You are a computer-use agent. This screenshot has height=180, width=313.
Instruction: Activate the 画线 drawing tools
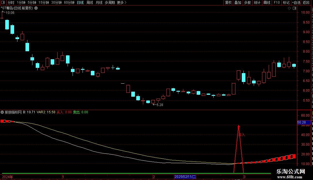pyautogui.click(x=267, y=2)
